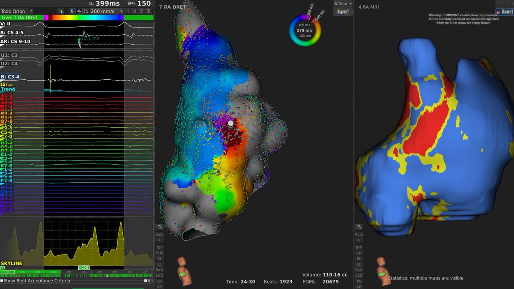Set LAO view in the 4 RA MRI view
Screen dimensions: 514x289
359,276
